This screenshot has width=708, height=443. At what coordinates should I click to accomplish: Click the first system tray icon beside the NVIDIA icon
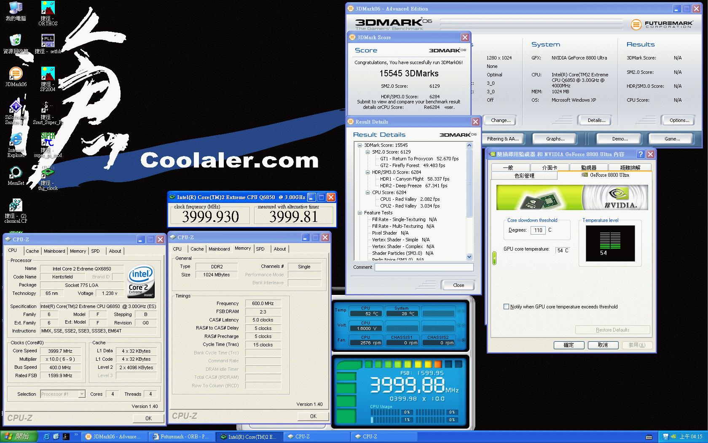tap(665, 437)
